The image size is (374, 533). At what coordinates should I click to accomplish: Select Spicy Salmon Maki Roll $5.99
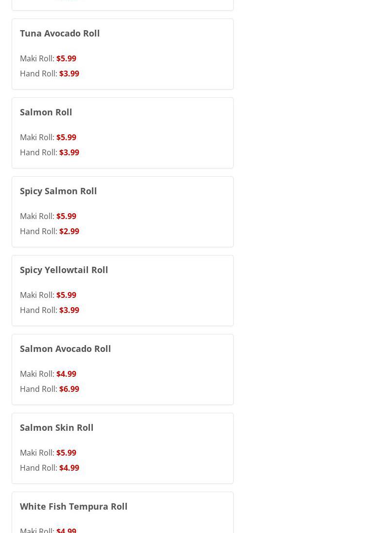click(x=66, y=216)
